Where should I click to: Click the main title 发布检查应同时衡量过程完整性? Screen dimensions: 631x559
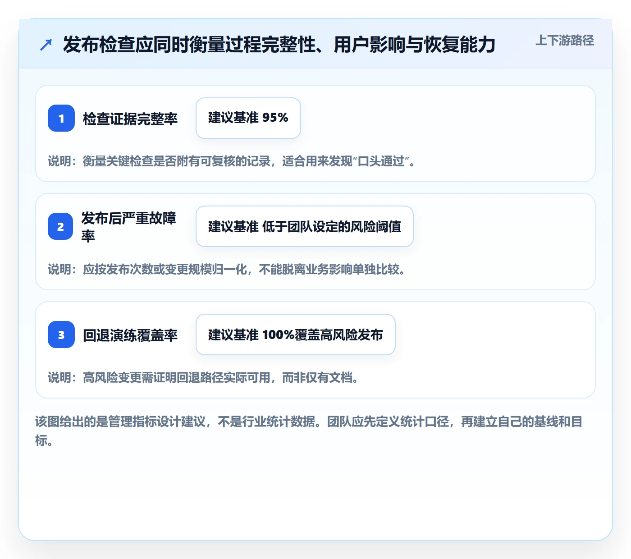[279, 45]
